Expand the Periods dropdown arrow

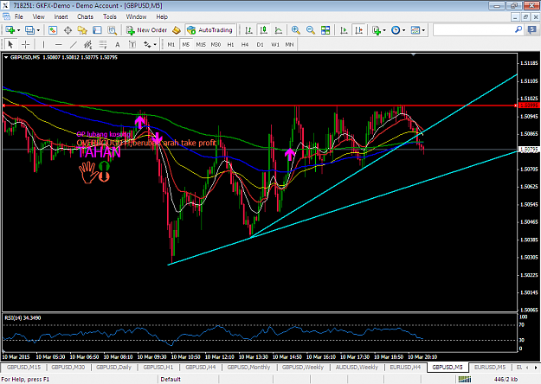[x=403, y=30]
